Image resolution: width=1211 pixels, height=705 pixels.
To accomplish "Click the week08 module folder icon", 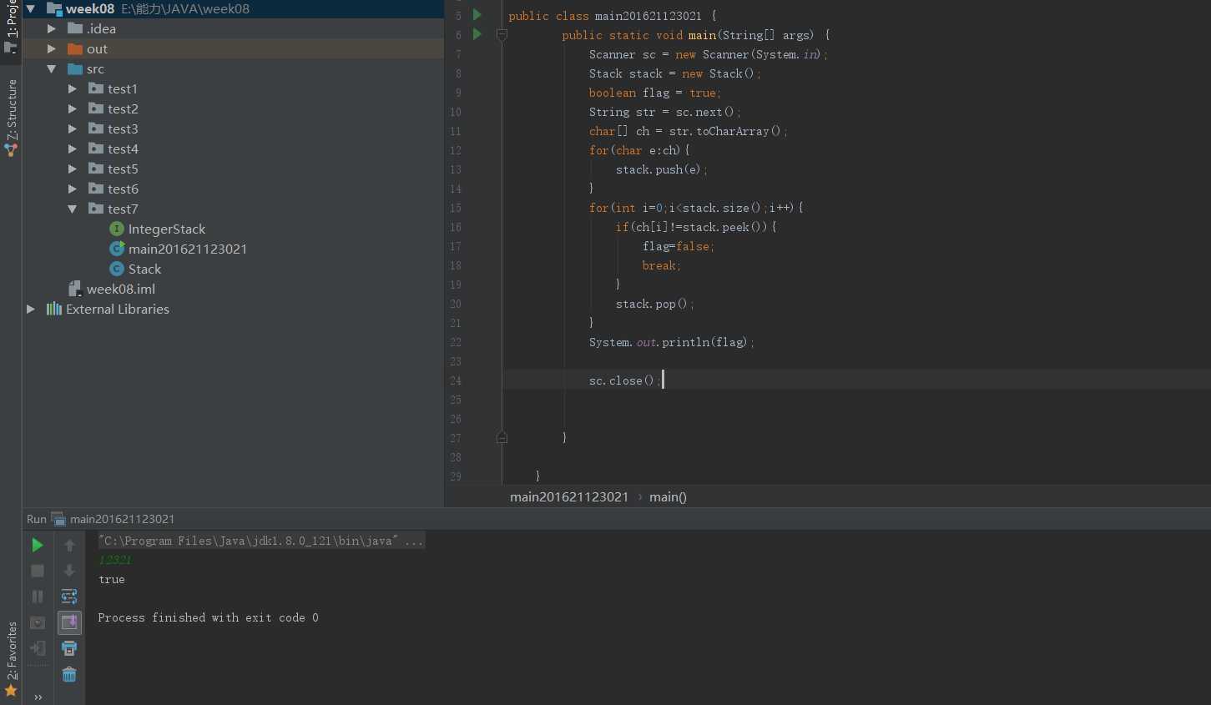I will 54,8.
